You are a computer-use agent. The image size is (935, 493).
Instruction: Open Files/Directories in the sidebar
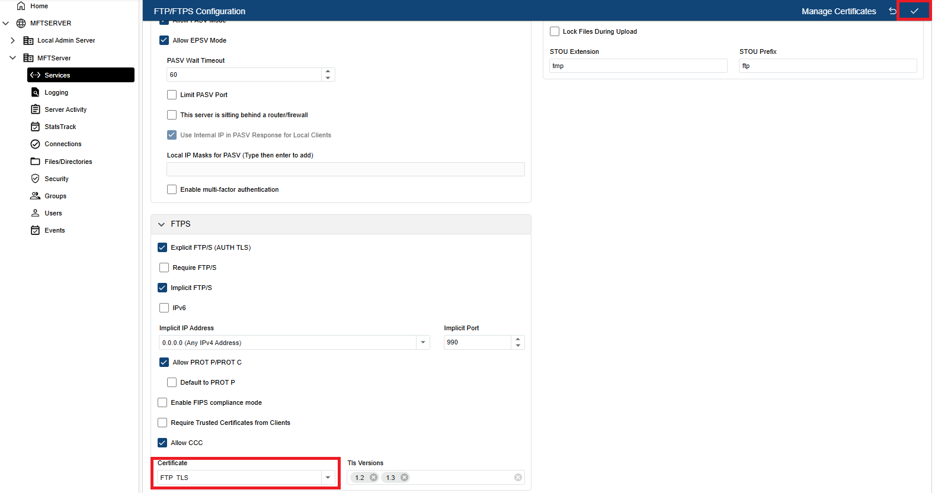point(68,162)
